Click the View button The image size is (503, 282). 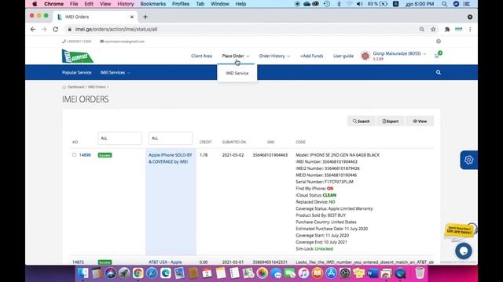[x=420, y=121]
